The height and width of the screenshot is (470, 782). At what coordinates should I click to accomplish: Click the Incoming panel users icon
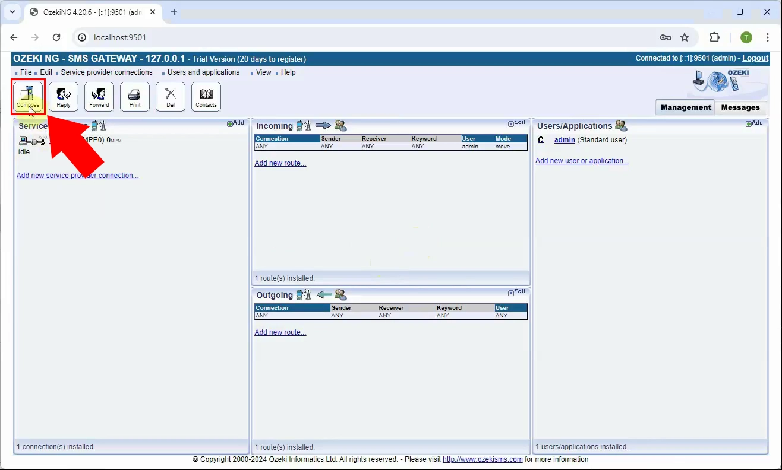(x=340, y=125)
